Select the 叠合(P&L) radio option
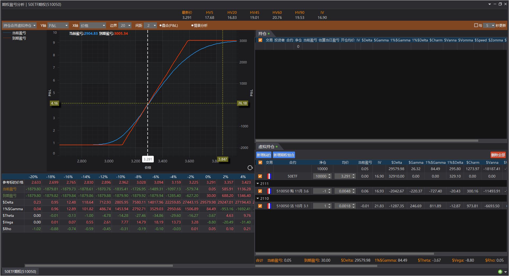Screen dimensions: 509x276 tap(161, 25)
